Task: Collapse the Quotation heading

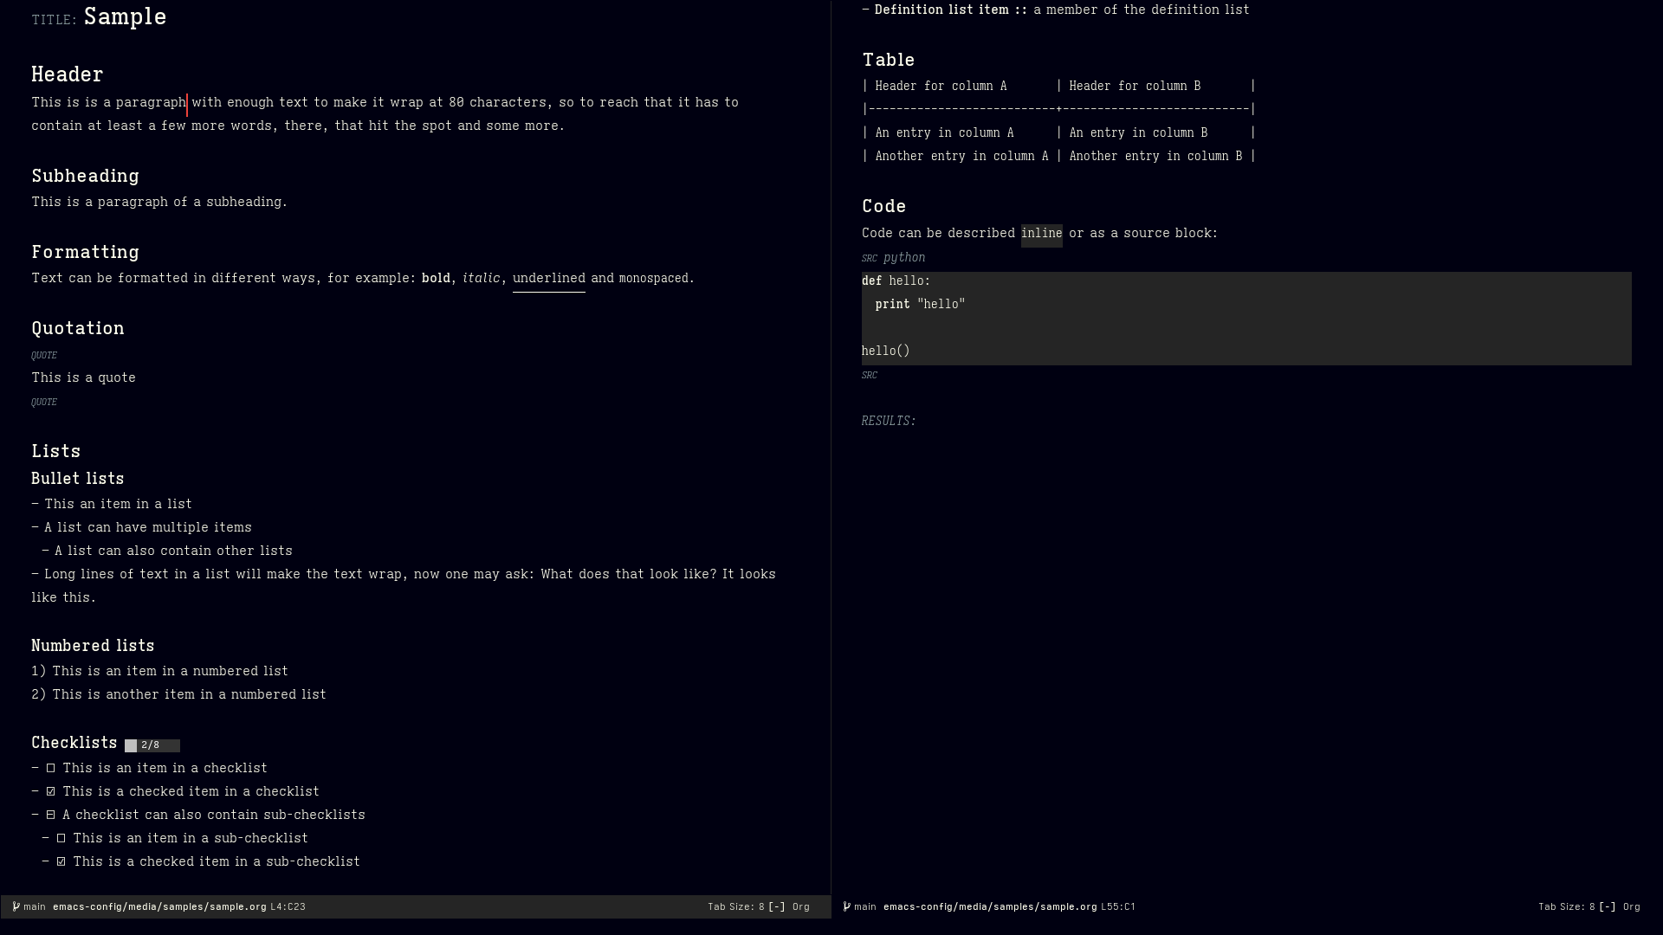Action: pos(78,328)
